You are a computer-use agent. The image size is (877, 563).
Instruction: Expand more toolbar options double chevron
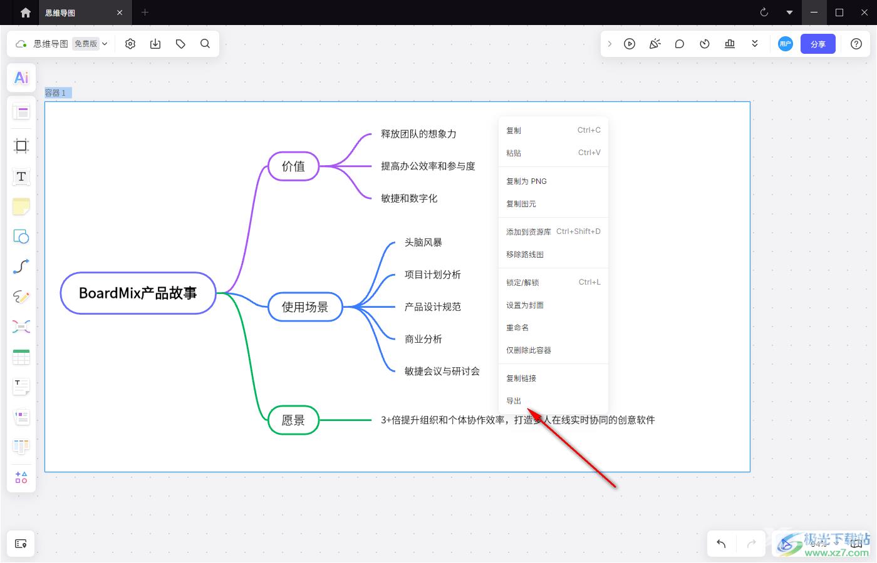(755, 44)
